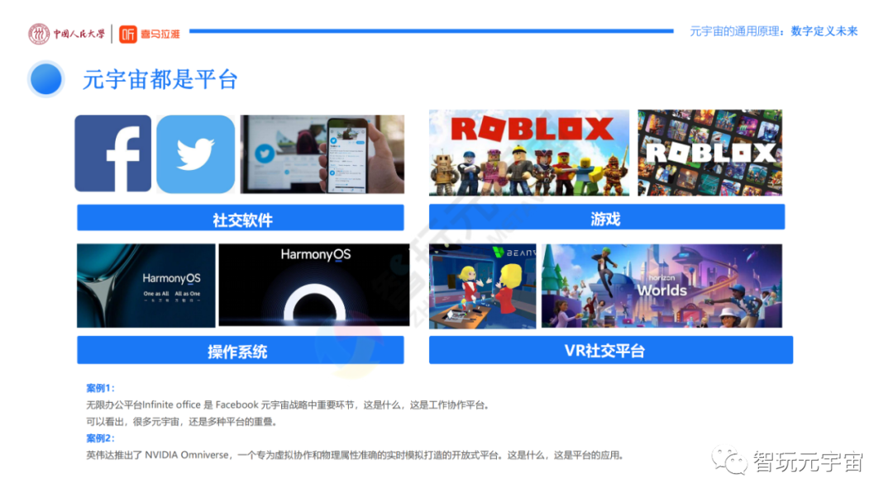Click the 案例1 heading

[100, 388]
